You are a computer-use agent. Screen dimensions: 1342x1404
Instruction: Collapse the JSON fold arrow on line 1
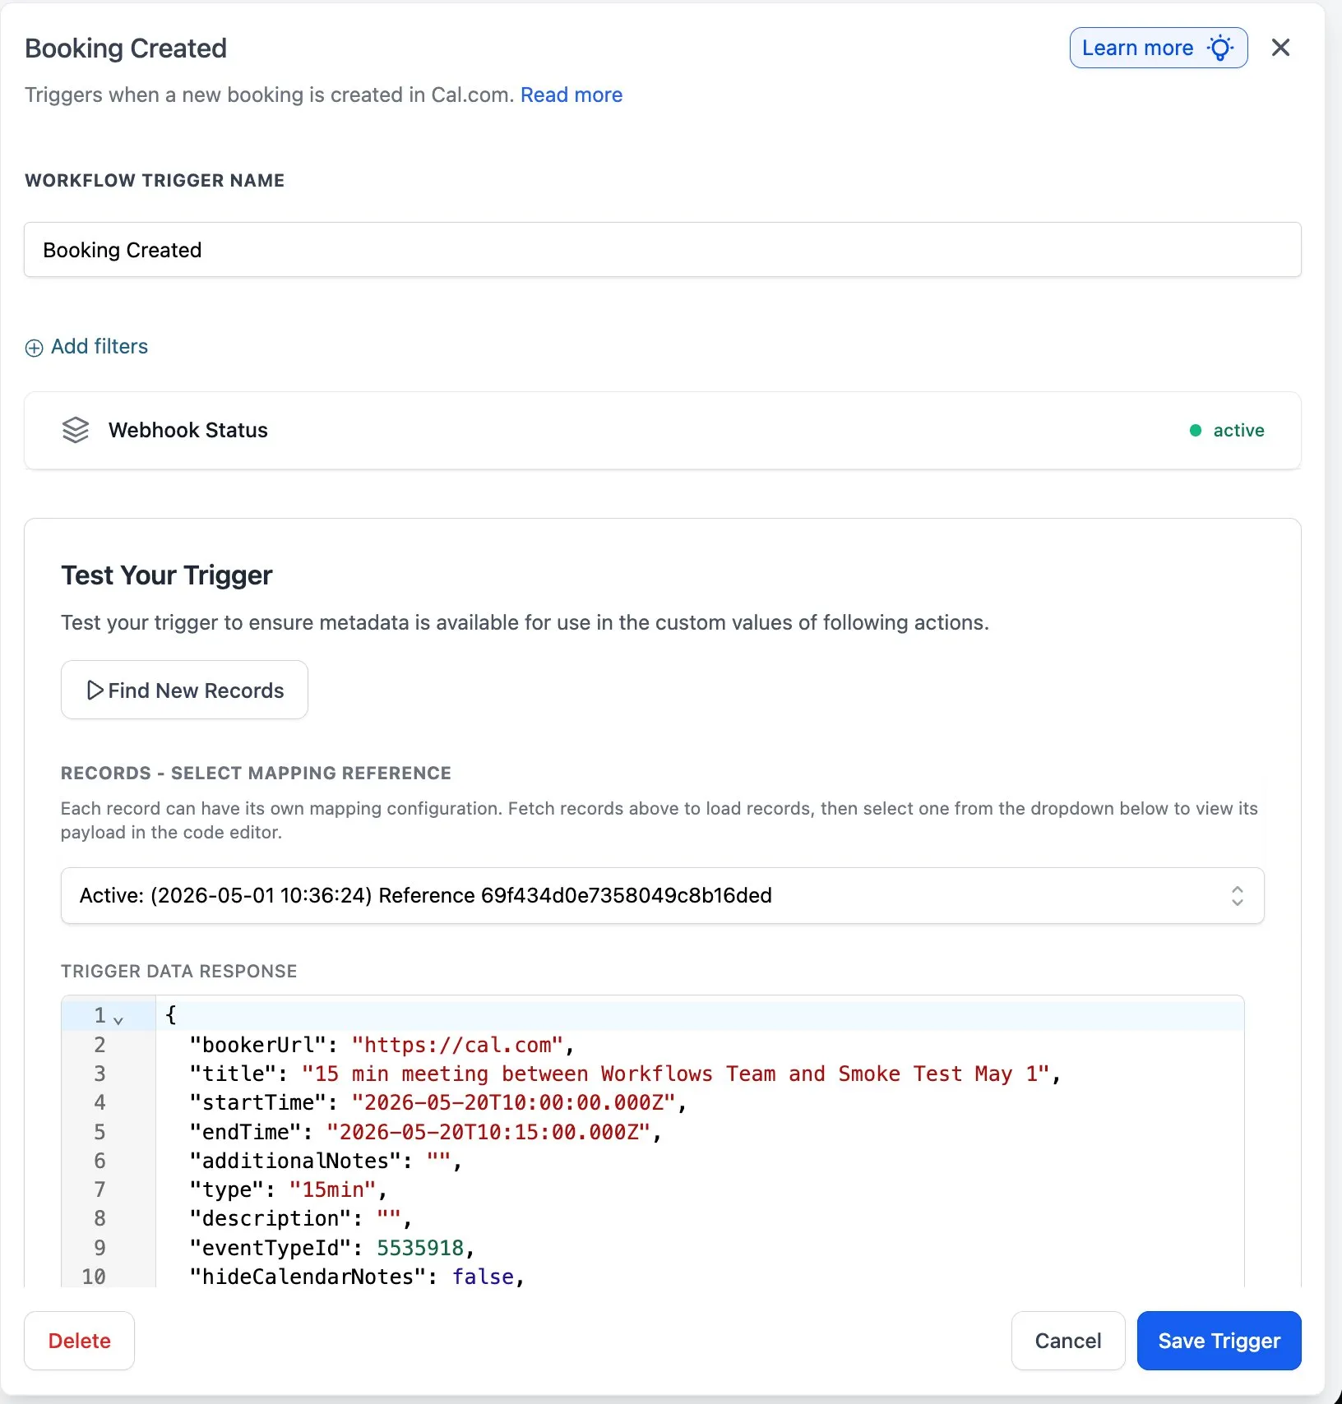pyautogui.click(x=118, y=1019)
